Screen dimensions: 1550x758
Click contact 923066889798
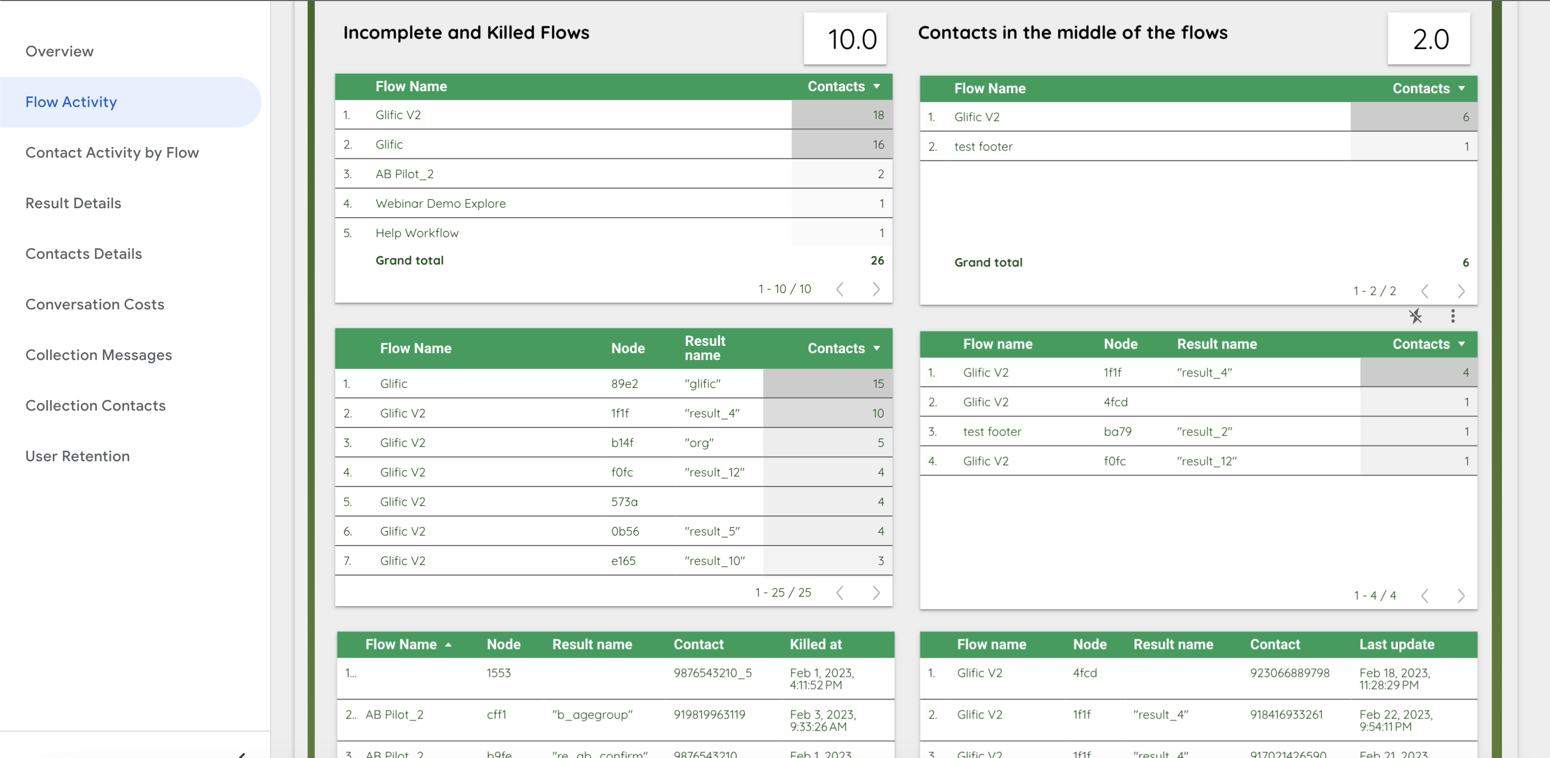coord(1289,673)
